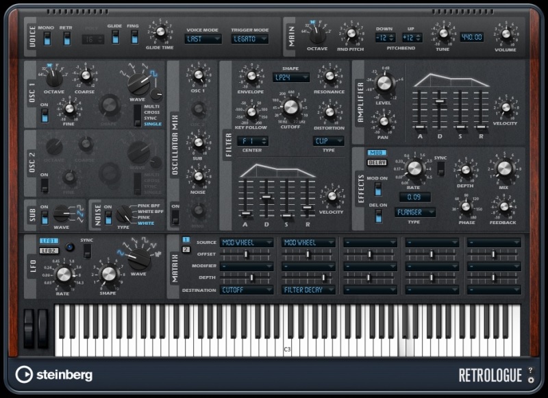Viewport: 548px width, 398px height.
Task: Click the first matrix Depth slider
Action: (247, 278)
